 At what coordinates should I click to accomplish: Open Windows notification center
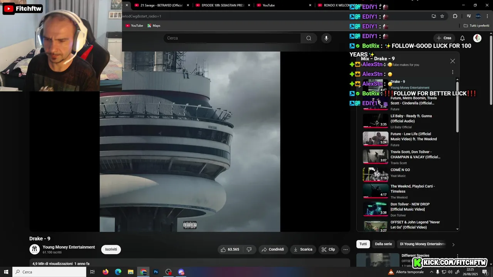coord(485,272)
